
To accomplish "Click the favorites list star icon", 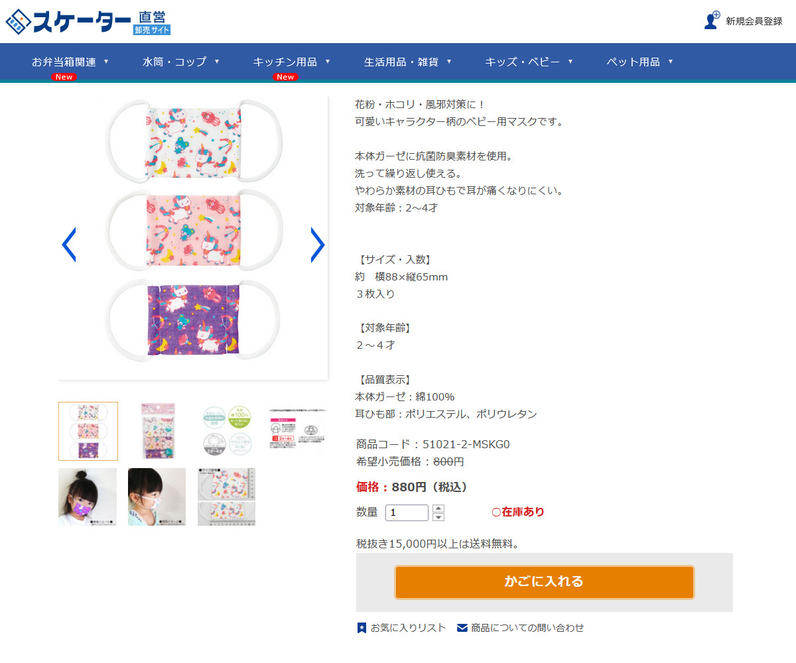I will coord(362,628).
